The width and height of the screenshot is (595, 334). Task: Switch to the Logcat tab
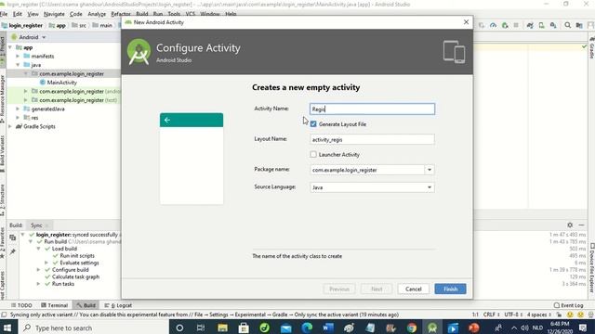coord(118,305)
